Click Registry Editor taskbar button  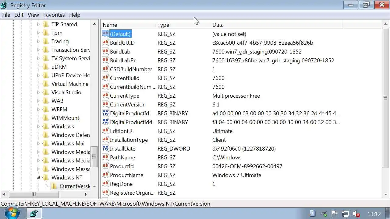point(34,214)
